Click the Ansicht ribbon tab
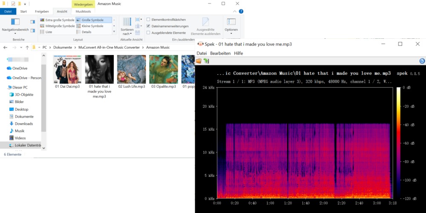Image resolution: width=426 pixels, height=213 pixels. point(62,12)
